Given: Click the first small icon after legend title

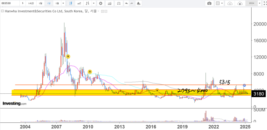Looking at the screenshot, I should point(102,11).
